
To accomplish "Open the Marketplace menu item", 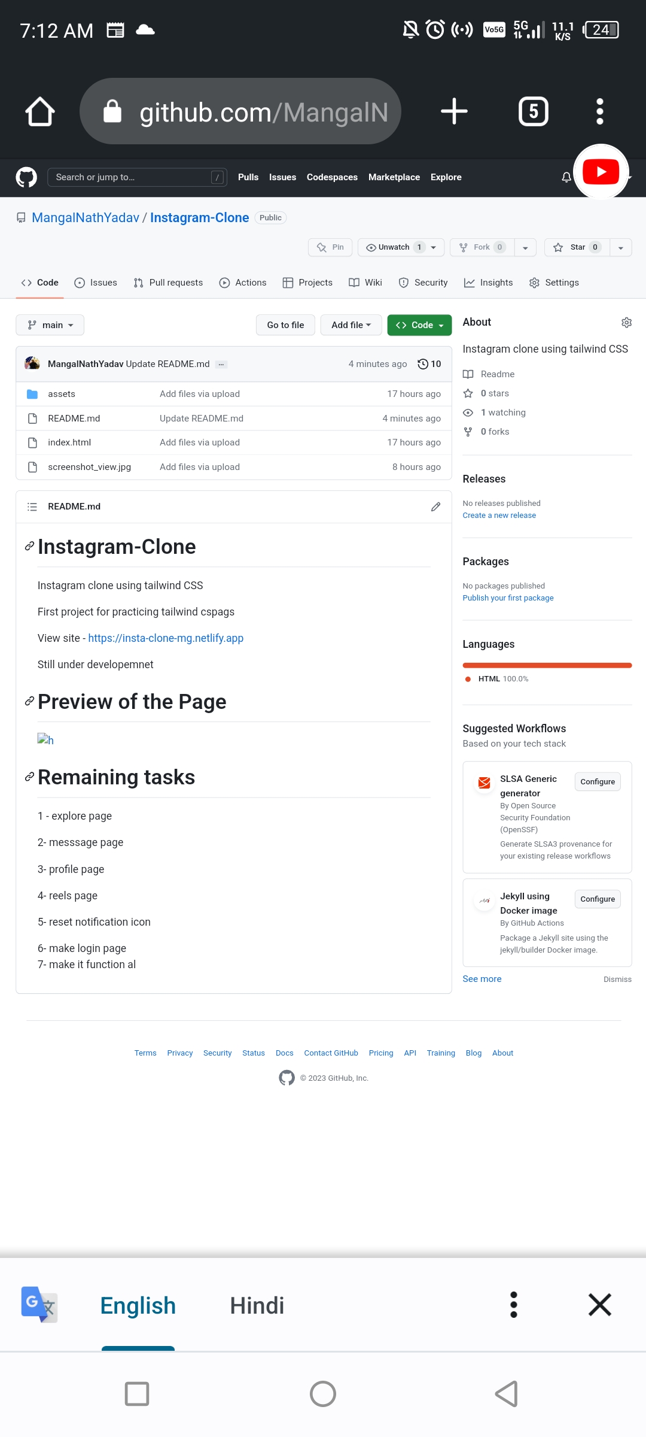I will pyautogui.click(x=394, y=177).
